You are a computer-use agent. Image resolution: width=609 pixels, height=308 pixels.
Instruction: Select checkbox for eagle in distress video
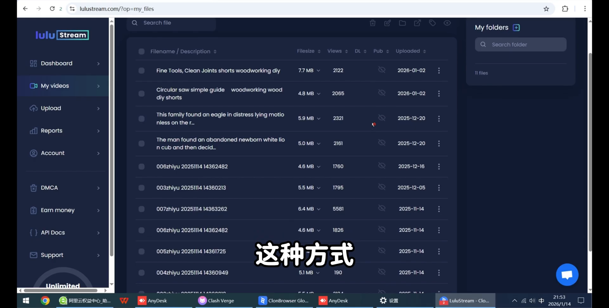(x=141, y=119)
